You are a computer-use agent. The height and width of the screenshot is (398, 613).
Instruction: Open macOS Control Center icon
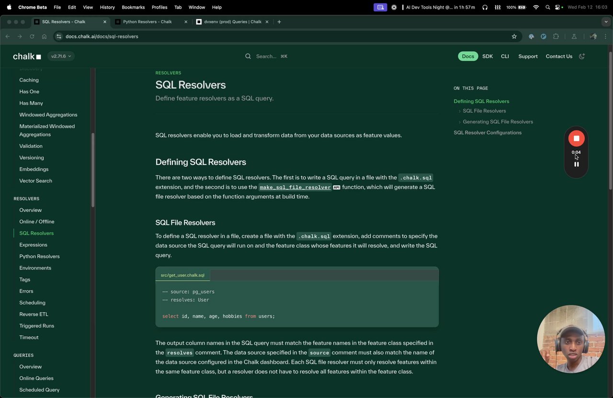click(x=558, y=7)
